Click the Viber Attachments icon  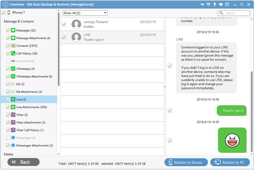click(13, 122)
